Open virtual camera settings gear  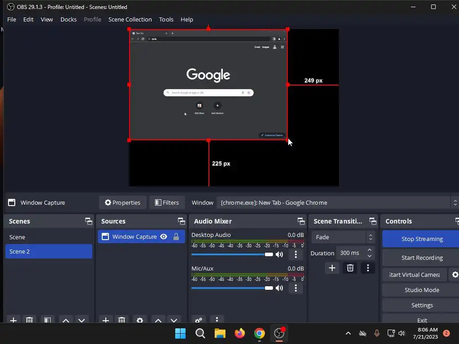pyautogui.click(x=455, y=275)
